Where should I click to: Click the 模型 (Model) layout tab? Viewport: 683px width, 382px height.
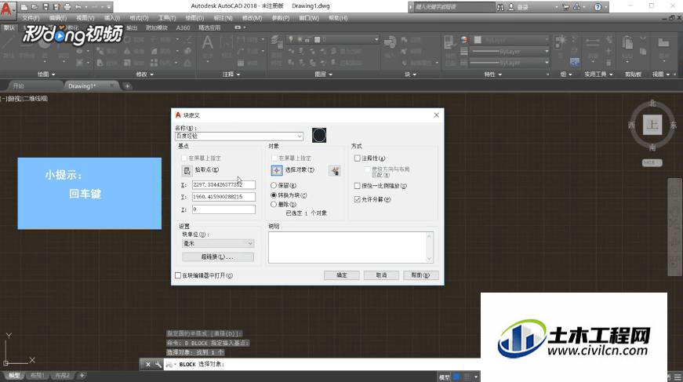pyautogui.click(x=14, y=375)
